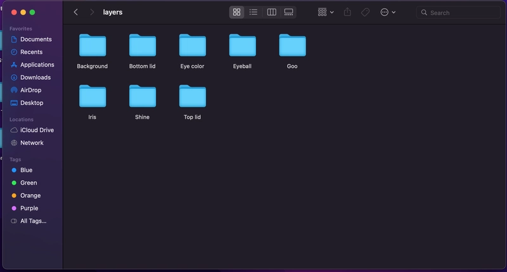Click the layers window title
This screenshot has width=507, height=272.
(x=113, y=12)
